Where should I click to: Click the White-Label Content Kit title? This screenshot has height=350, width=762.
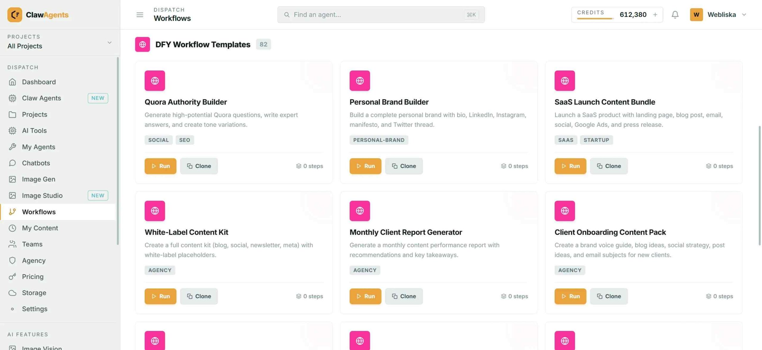[186, 232]
